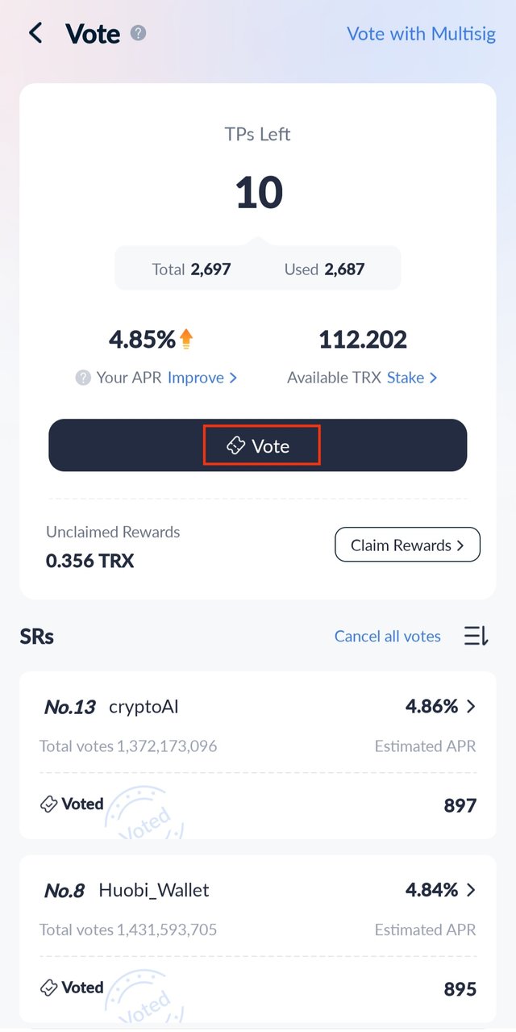This screenshot has height=1032, width=516.
Task: Expand cryptoAI details via 4.86% chevron
Action: click(x=471, y=706)
